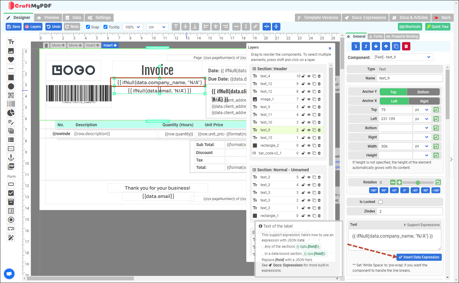Click the distribute horizontally blue icon
This screenshot has width=459, height=283.
[267, 27]
